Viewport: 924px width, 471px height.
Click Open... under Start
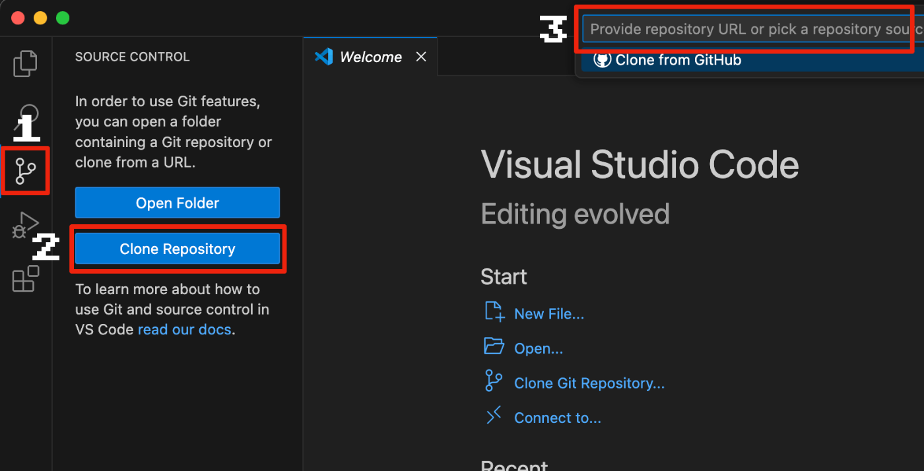539,349
